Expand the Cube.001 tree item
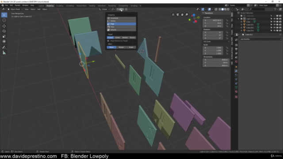The height and width of the screenshot is (159, 283). [x=241, y=25]
